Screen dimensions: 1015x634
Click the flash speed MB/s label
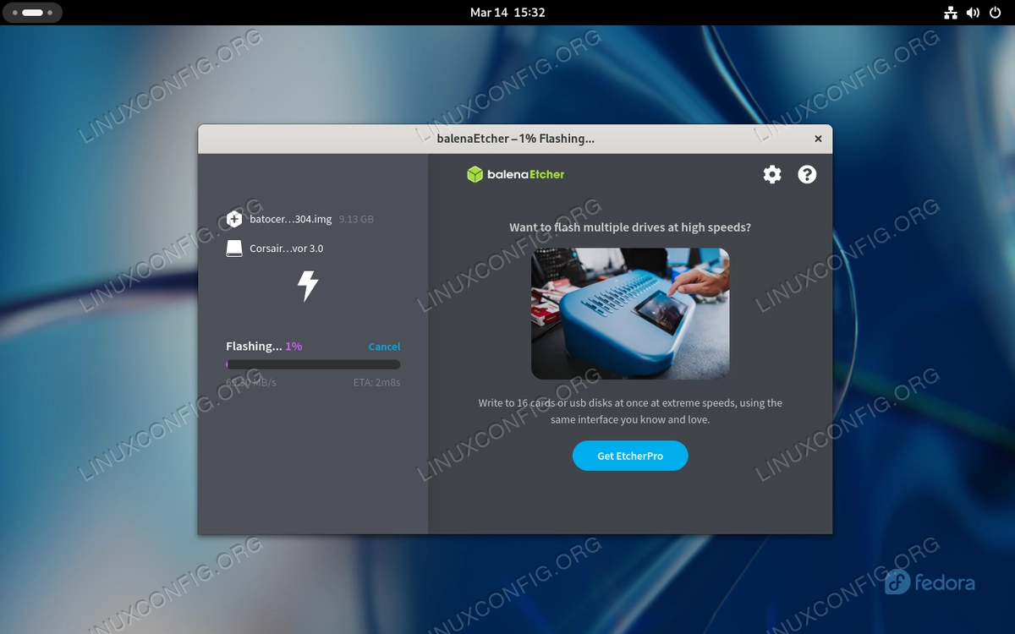click(x=251, y=383)
